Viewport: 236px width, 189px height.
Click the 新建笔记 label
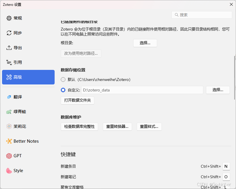pos(68,177)
